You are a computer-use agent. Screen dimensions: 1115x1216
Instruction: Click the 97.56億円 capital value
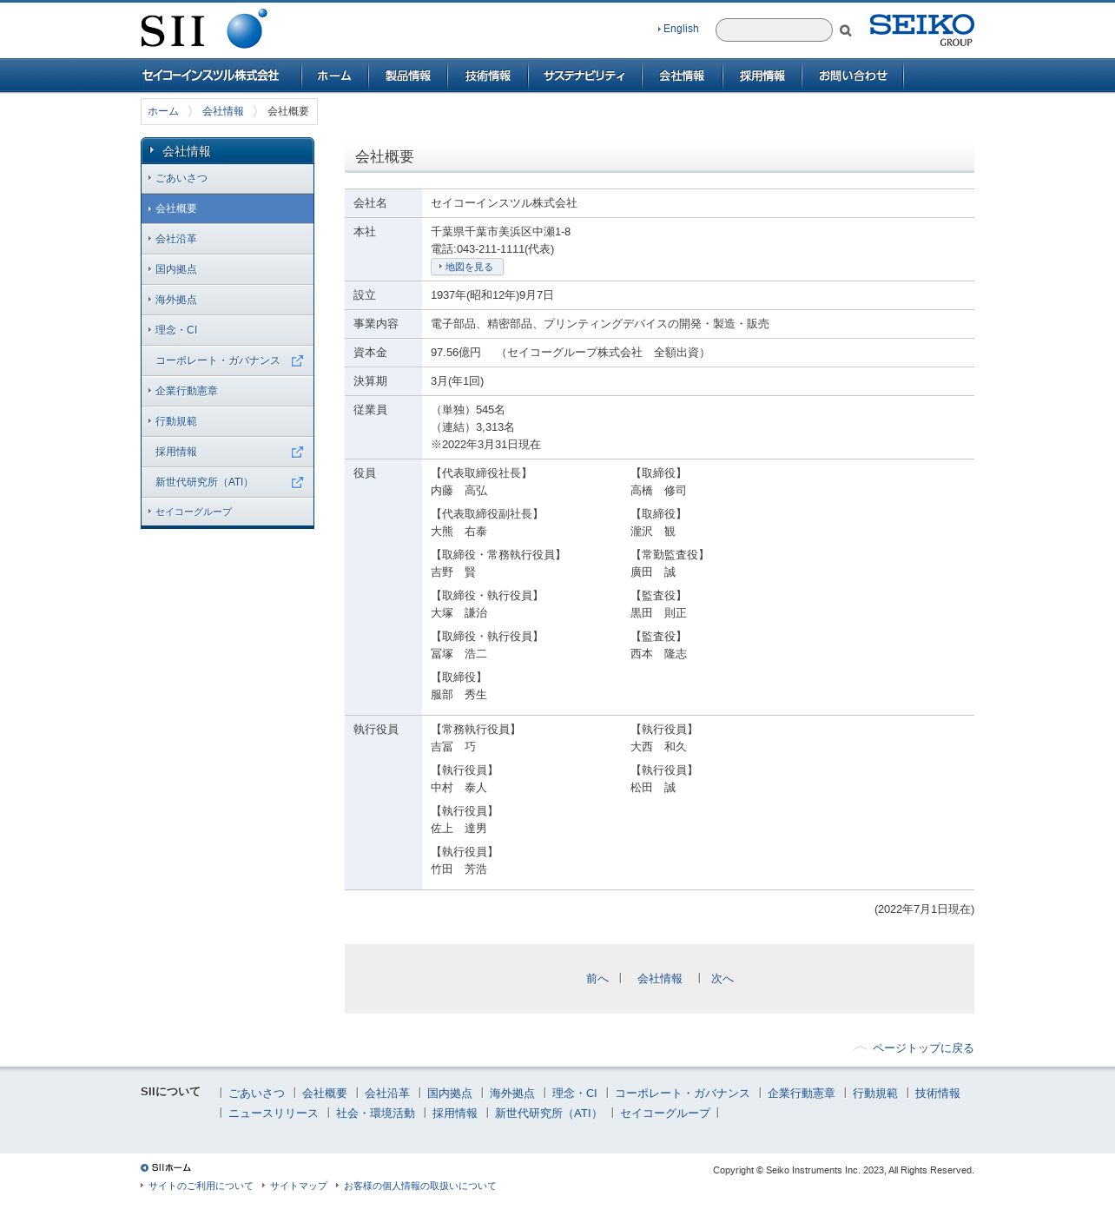pyautogui.click(x=456, y=353)
